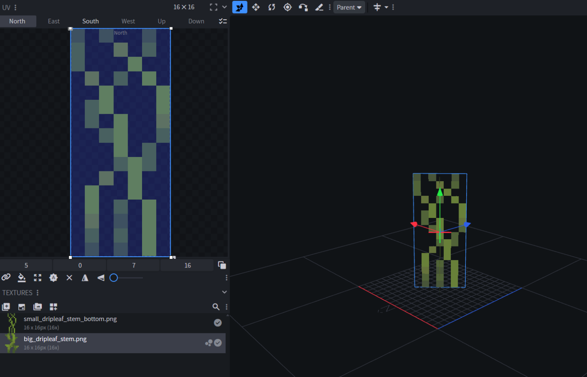Click the UV rotation slider handle
This screenshot has height=377, width=587.
pyautogui.click(x=113, y=278)
